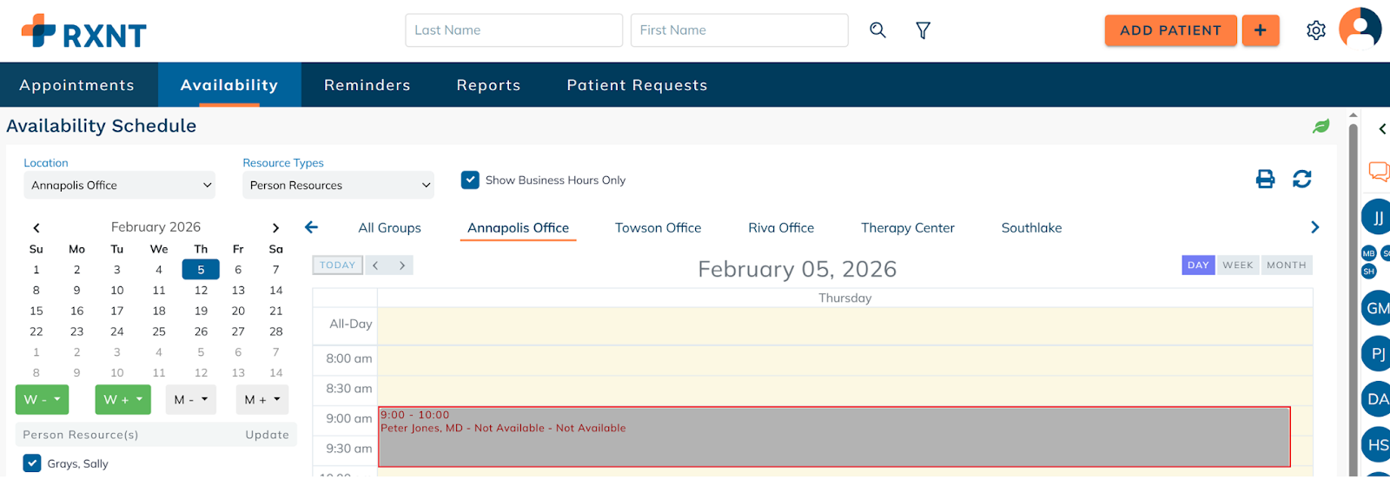
Task: Expand the Resource Types dropdown
Action: (x=338, y=185)
